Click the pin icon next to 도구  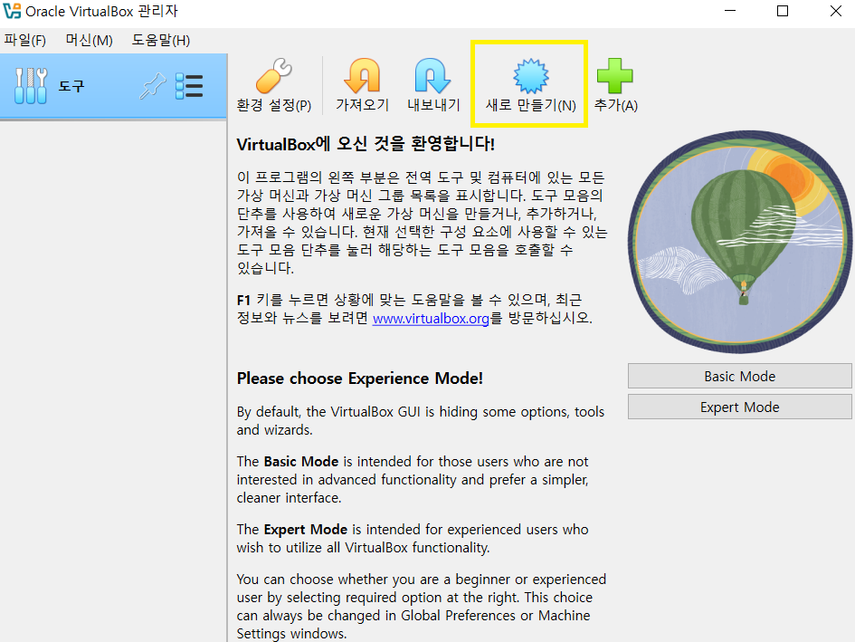click(x=152, y=86)
